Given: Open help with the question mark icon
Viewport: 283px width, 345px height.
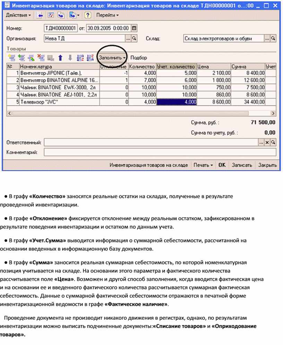Looking at the screenshot, I should pyautogui.click(x=87, y=15).
